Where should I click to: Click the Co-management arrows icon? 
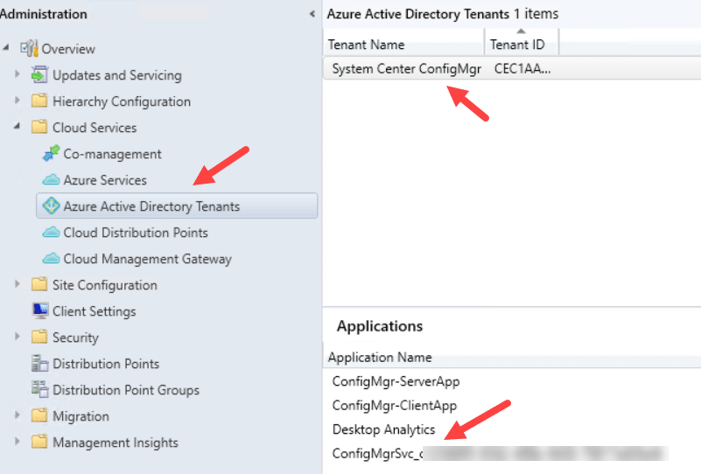tap(51, 153)
